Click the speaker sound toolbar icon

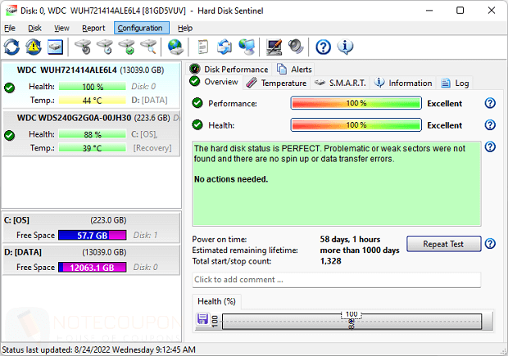tap(296, 47)
